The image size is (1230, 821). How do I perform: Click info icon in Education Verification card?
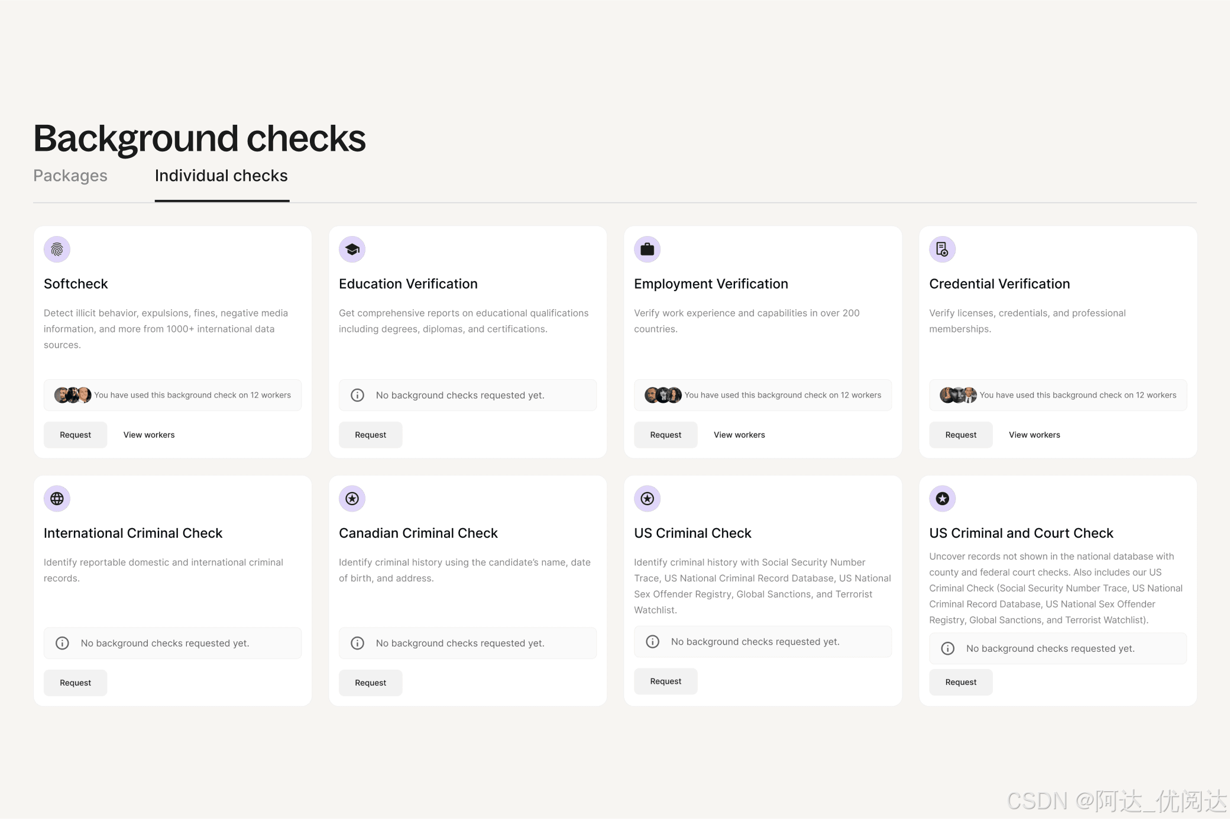tap(357, 395)
